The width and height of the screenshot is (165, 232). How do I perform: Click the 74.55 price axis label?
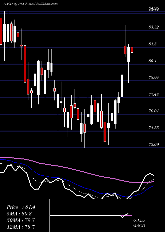154,128
